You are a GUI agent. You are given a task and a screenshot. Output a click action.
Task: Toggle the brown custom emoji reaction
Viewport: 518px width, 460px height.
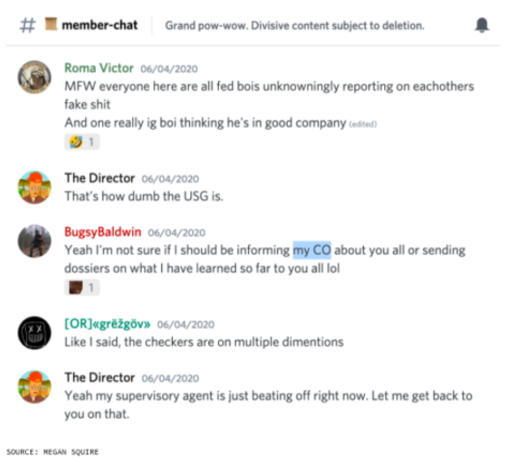[82, 287]
